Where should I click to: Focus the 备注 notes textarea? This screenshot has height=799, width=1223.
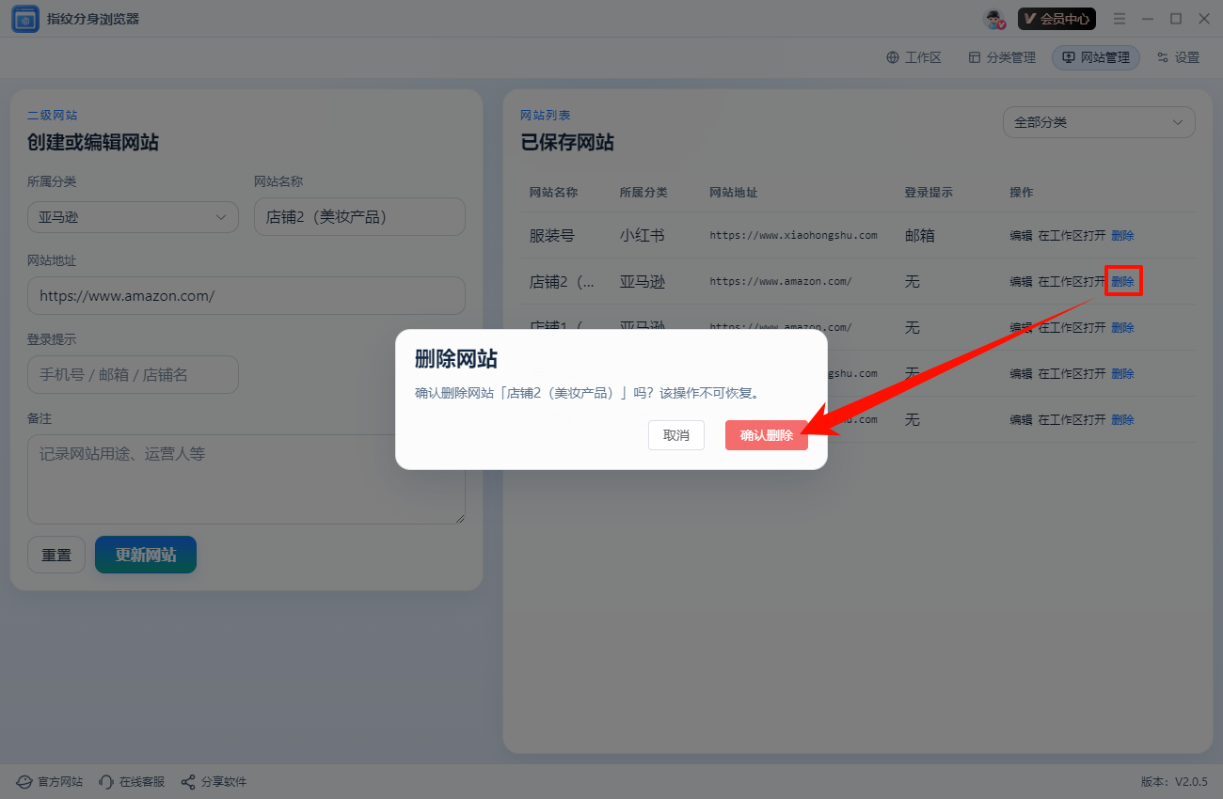pos(246,479)
